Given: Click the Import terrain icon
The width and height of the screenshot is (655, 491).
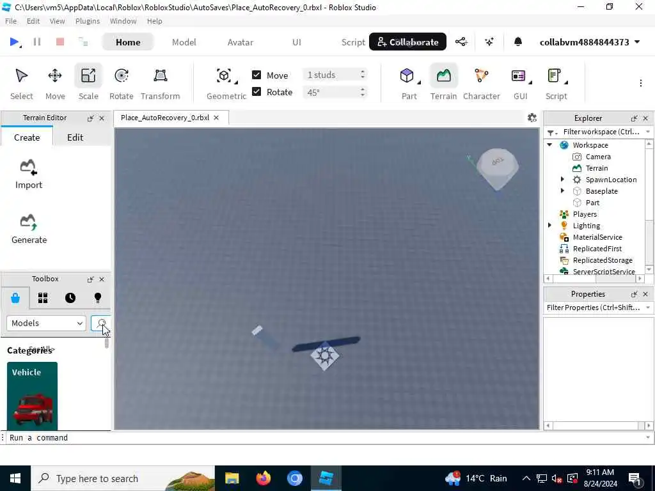Looking at the screenshot, I should (28, 175).
